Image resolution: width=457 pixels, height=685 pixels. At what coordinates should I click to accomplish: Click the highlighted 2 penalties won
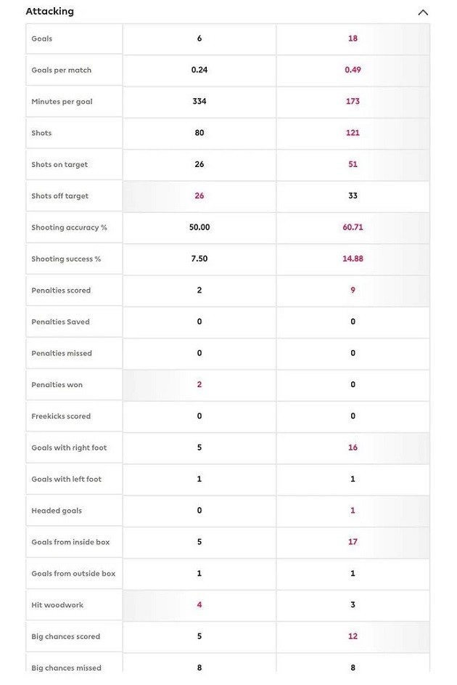tap(199, 384)
